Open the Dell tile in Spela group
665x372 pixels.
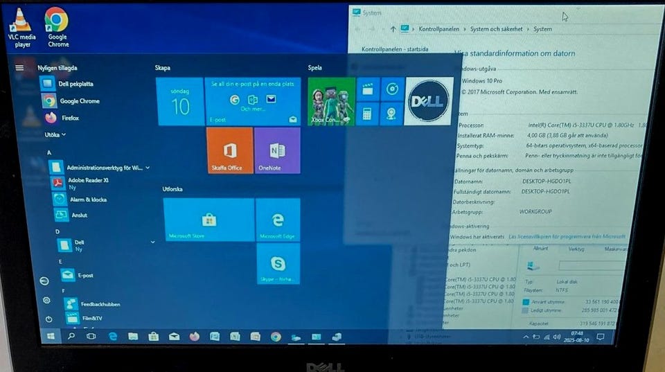[x=428, y=101]
